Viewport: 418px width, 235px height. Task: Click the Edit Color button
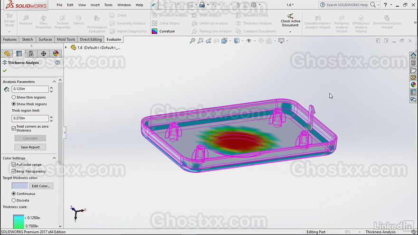(41, 186)
